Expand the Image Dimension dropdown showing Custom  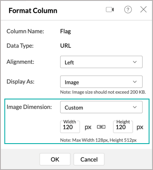tap(101, 107)
